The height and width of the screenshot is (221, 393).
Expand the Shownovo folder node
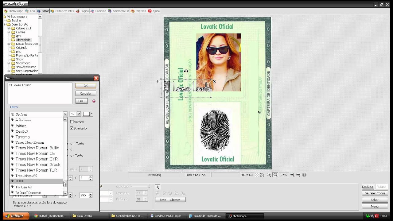[9, 63]
